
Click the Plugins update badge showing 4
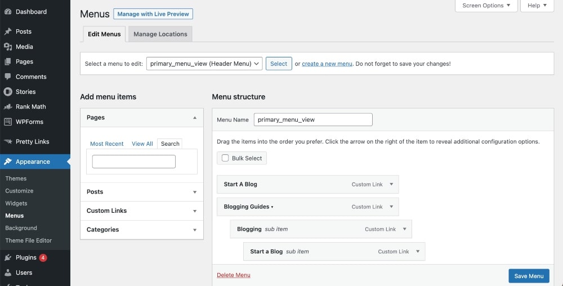(x=43, y=258)
